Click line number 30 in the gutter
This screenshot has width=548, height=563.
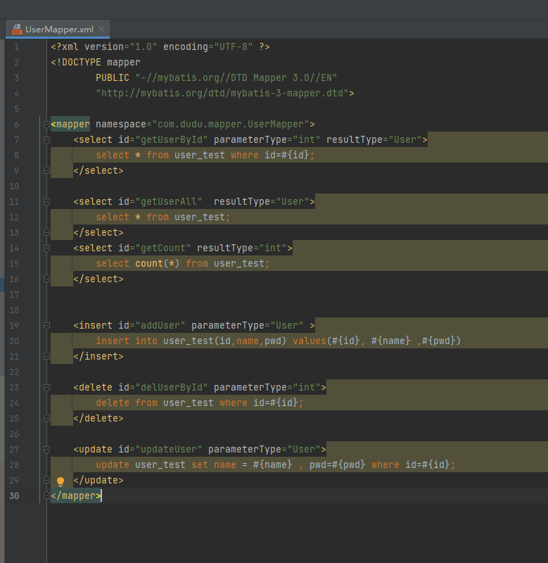14,496
